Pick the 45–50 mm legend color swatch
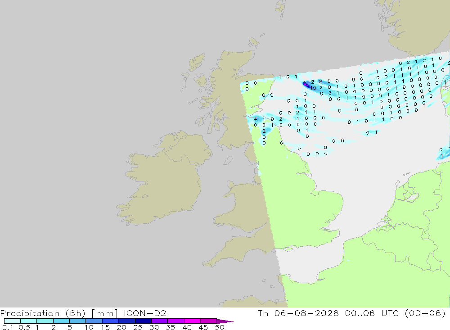Screen dimensions: 450x330 click(209, 321)
